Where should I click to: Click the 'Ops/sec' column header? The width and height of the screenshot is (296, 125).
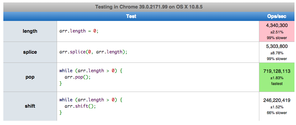(277, 16)
